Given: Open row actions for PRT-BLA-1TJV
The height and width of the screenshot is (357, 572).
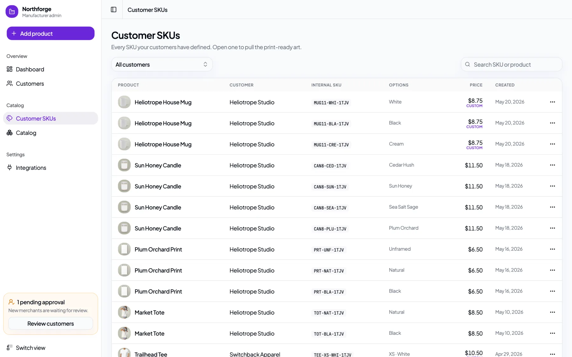Looking at the screenshot, I should tap(552, 291).
